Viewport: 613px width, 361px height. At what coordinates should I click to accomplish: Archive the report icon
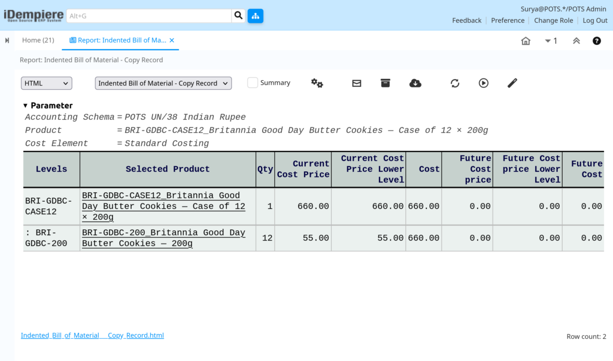pyautogui.click(x=386, y=83)
